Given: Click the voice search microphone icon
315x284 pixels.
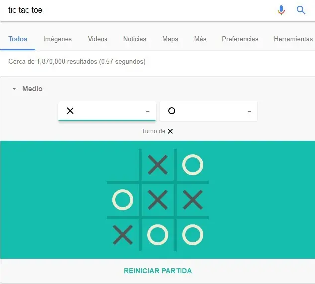Looking at the screenshot, I should (x=281, y=10).
